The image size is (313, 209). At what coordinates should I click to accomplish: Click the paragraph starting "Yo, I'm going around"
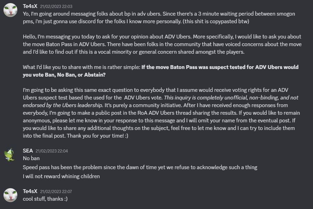pyautogui.click(x=139, y=14)
